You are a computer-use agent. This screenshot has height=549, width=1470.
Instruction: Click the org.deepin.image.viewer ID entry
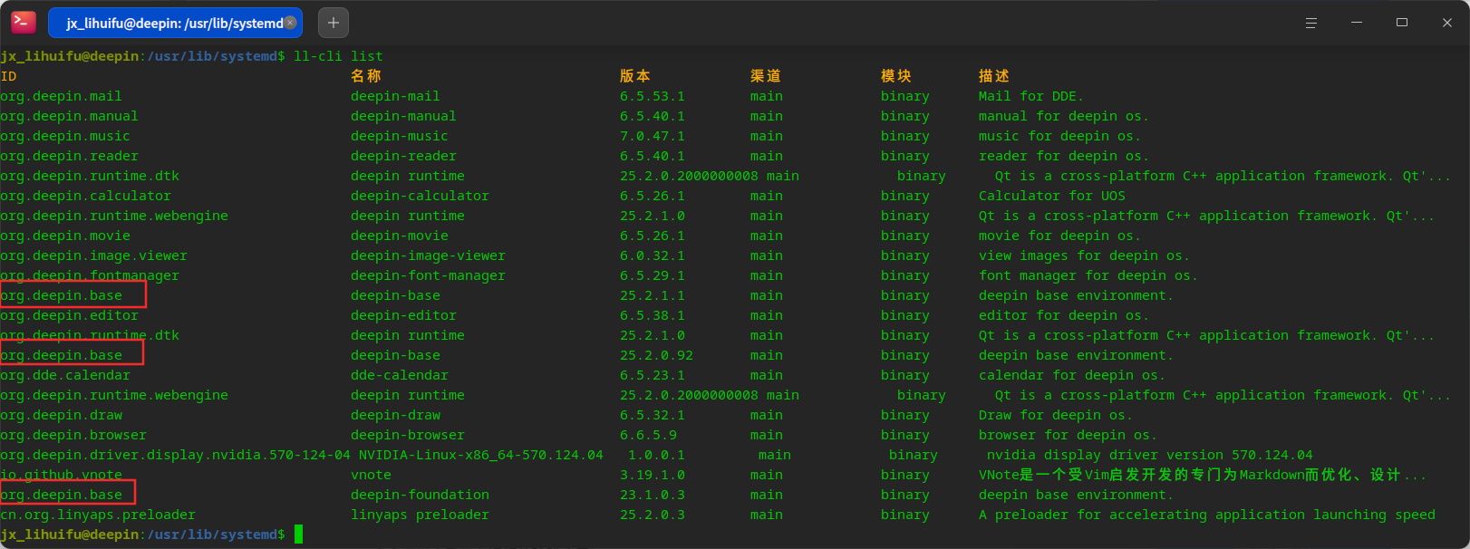tap(93, 255)
